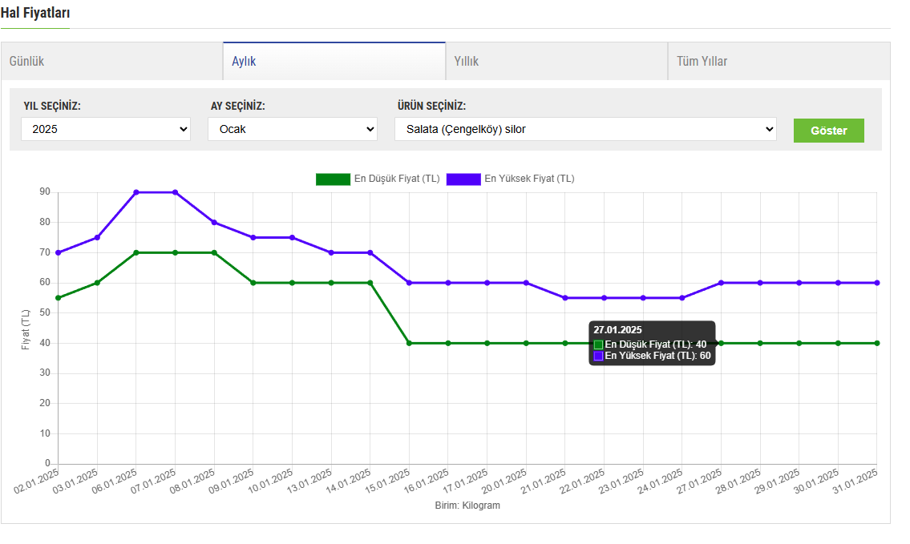Toggle the En Yüksek Fiyat legend item
910x544 pixels.
tap(529, 179)
